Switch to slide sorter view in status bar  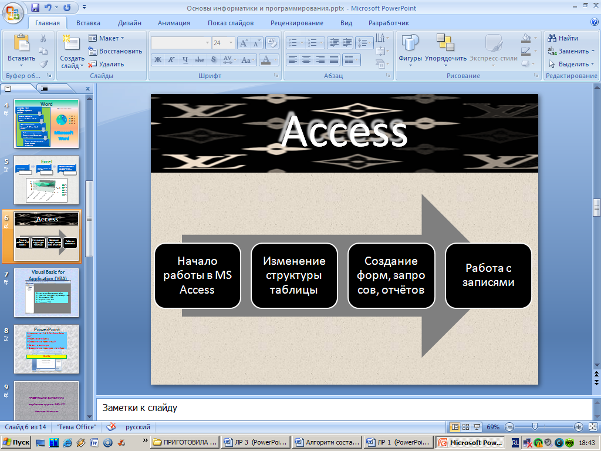(465, 427)
